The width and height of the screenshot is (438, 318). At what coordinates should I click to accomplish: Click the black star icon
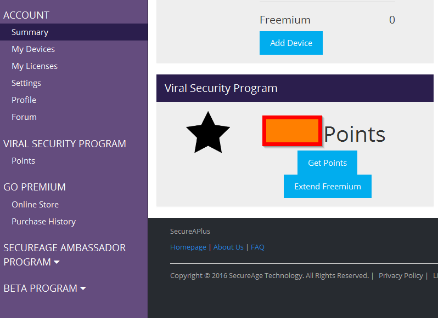[207, 133]
